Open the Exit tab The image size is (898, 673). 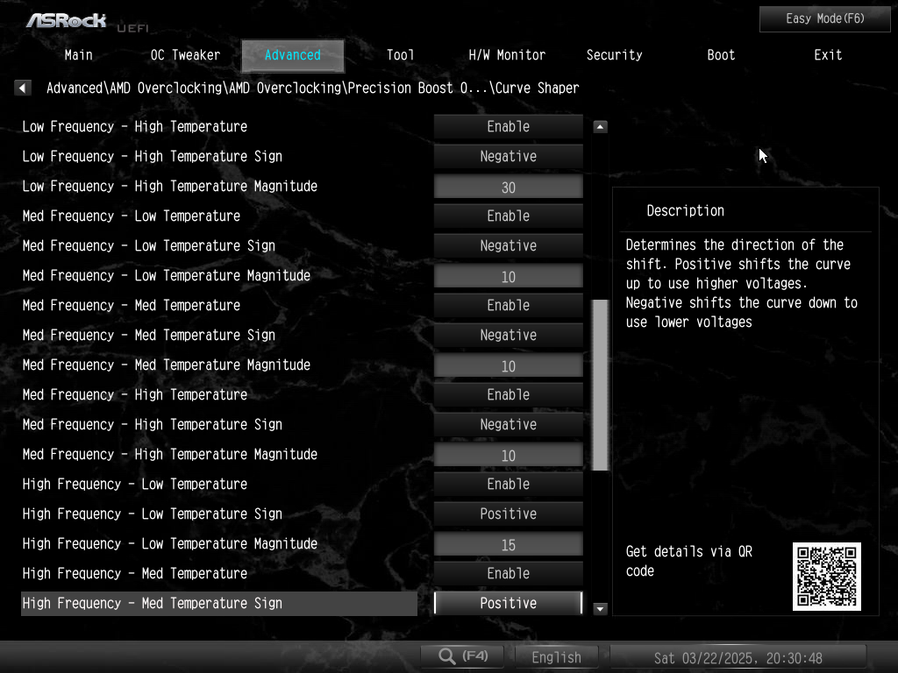point(828,55)
